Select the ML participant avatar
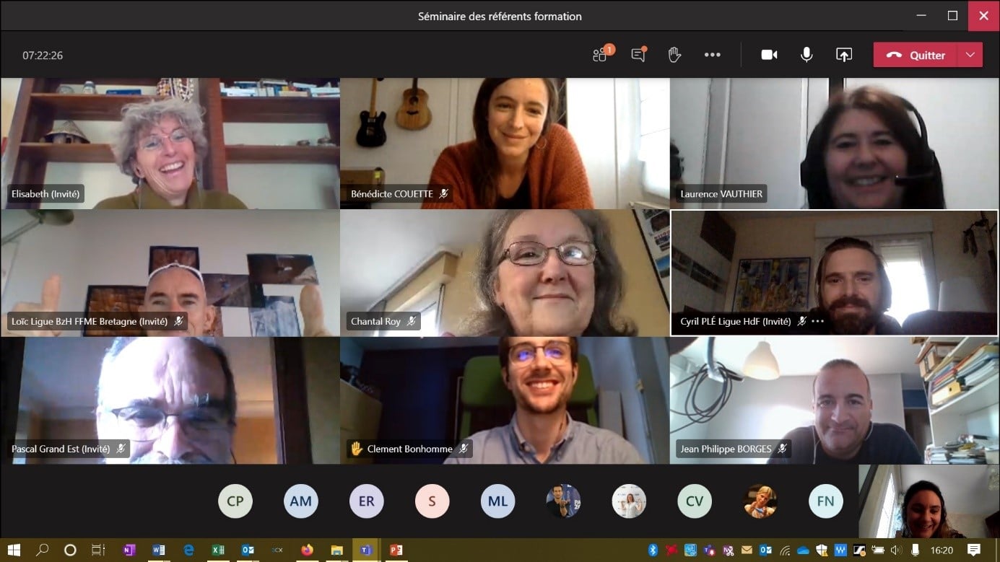 (497, 501)
